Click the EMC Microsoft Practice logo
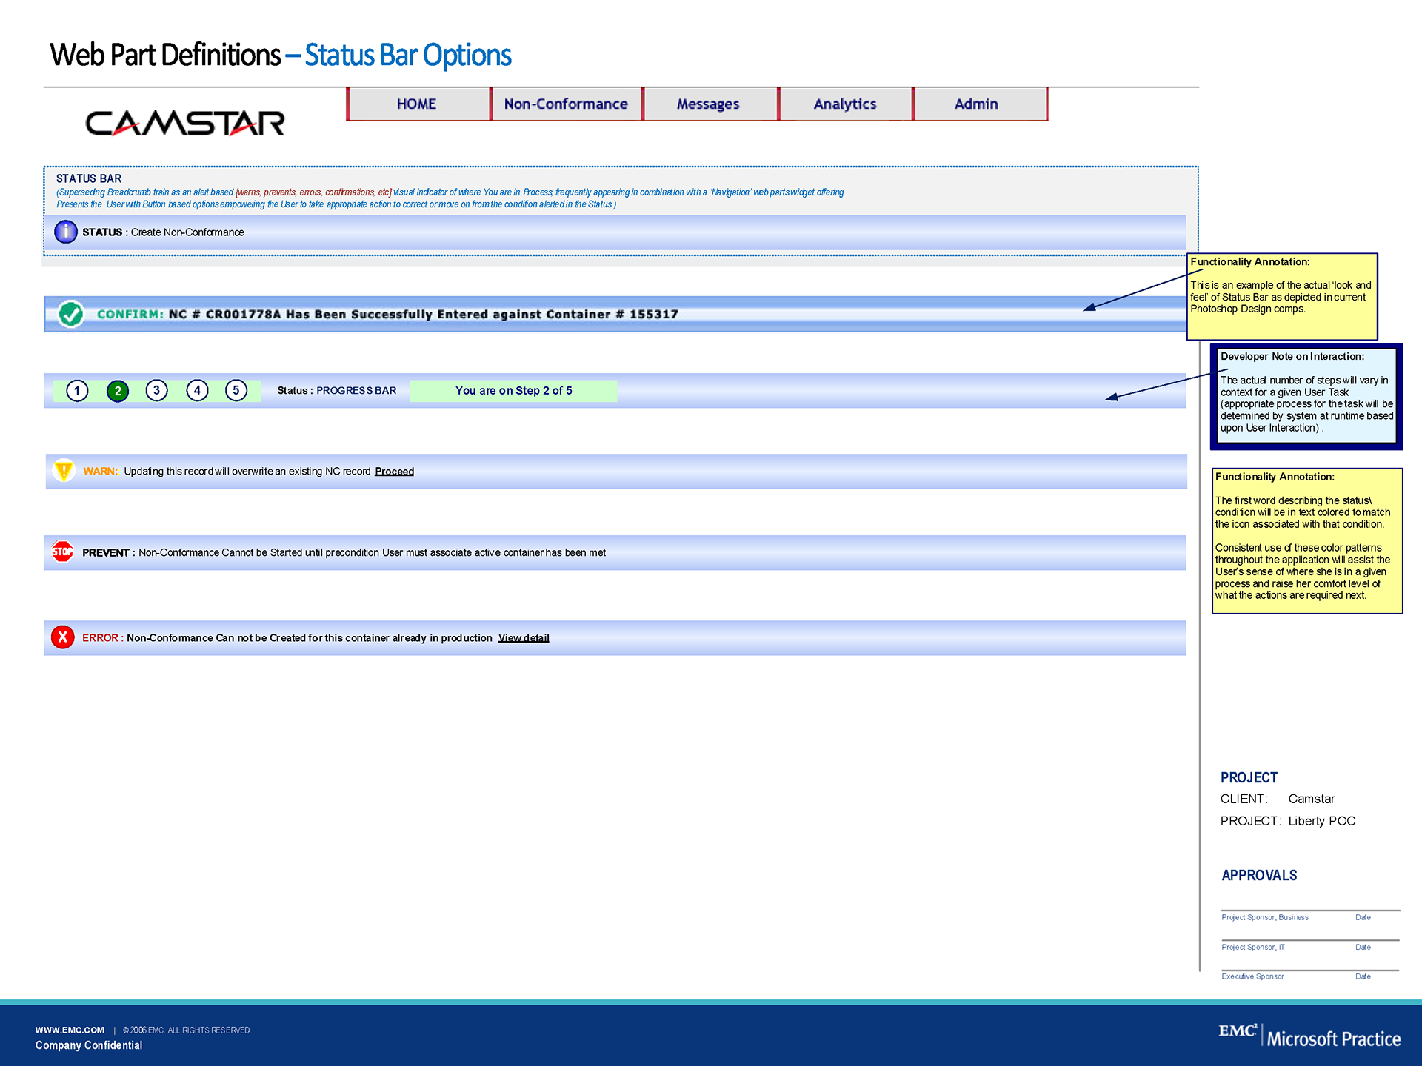The width and height of the screenshot is (1422, 1066). pos(1309,1036)
